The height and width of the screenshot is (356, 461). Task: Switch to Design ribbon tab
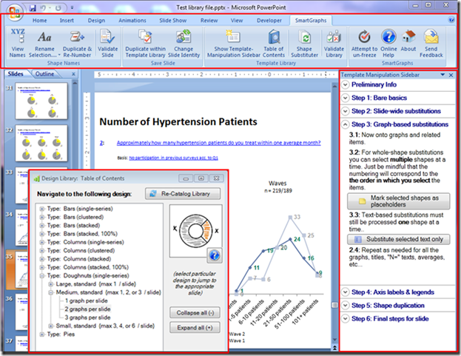pyautogui.click(x=96, y=20)
